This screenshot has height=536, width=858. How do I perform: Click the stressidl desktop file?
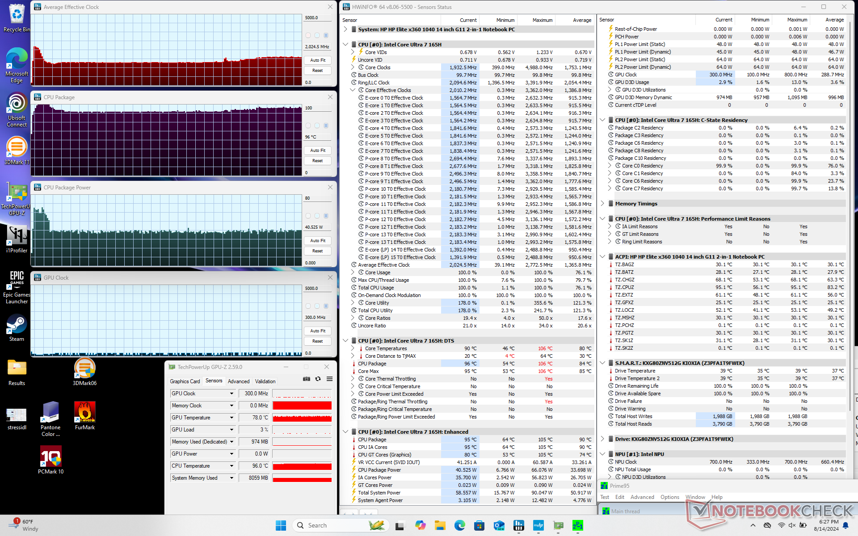tap(17, 418)
